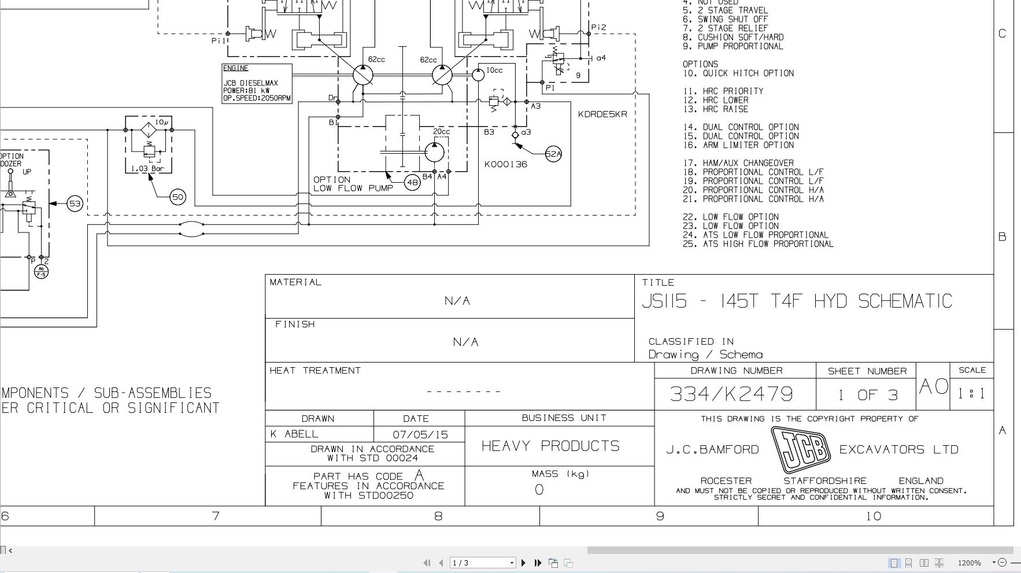
Task: Select the fit visible area icon
Action: (568, 562)
